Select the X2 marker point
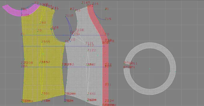This screenshot has width=204, height=106. [x=72, y=9]
